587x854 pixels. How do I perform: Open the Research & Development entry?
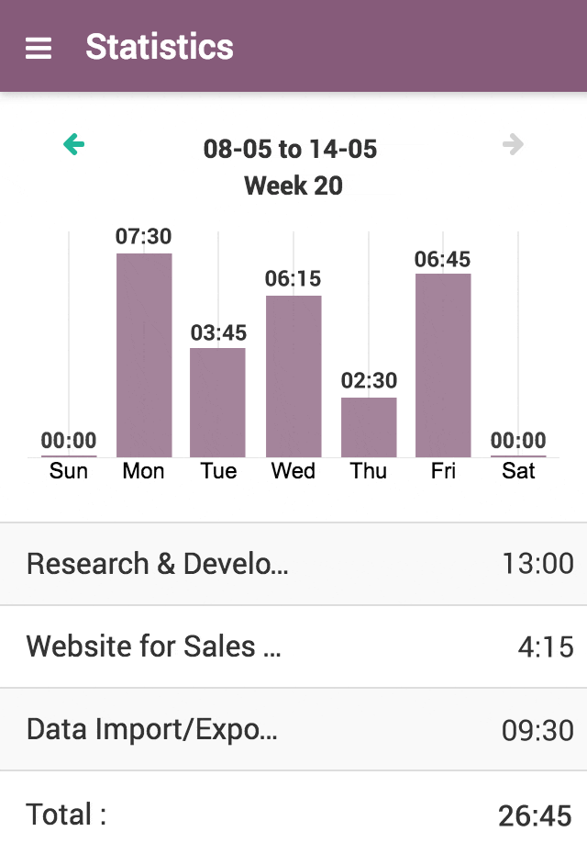click(293, 564)
